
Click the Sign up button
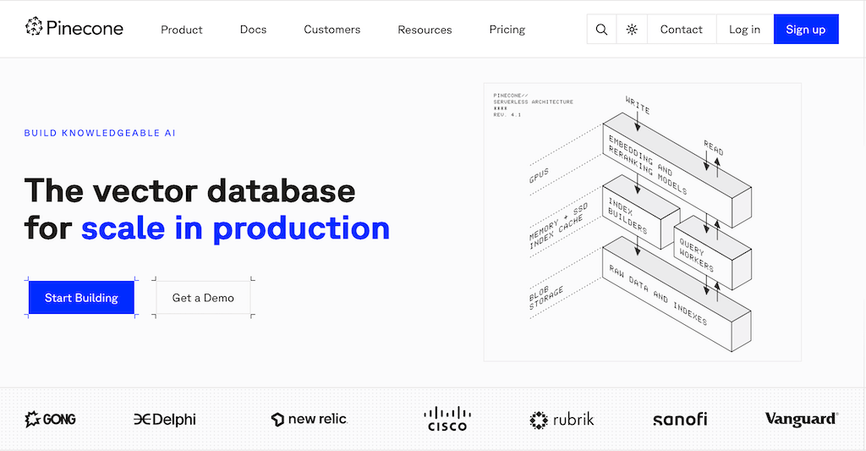click(805, 30)
